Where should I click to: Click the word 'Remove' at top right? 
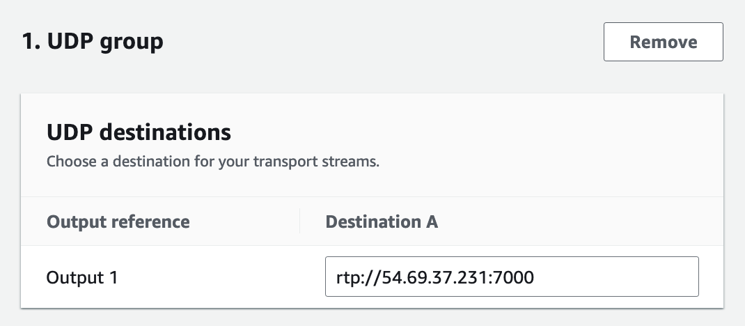tap(663, 42)
